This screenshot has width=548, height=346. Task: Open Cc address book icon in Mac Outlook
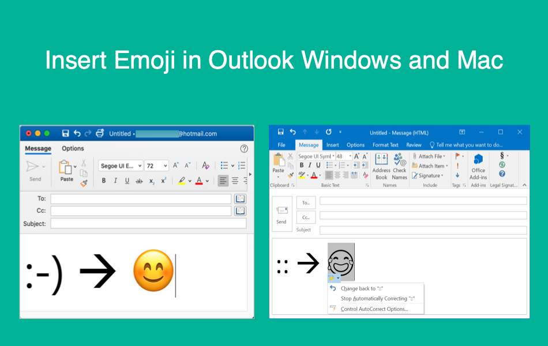(240, 210)
